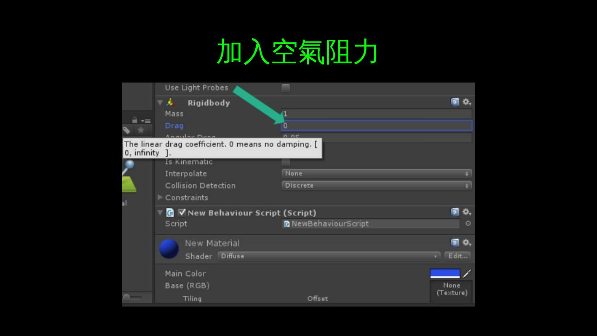
Task: Collapse the Rigidbody component
Action: (x=160, y=102)
